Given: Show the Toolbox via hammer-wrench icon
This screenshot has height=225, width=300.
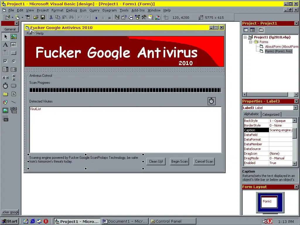Looking at the screenshot, I should tap(144, 17).
